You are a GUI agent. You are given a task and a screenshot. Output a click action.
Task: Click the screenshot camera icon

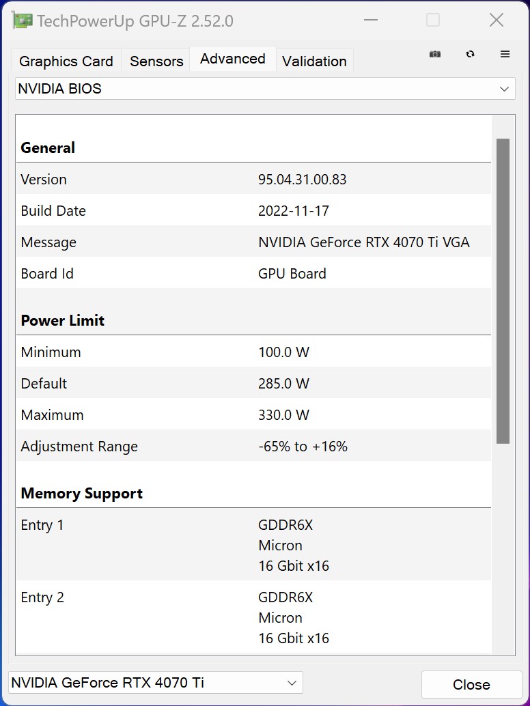[435, 55]
